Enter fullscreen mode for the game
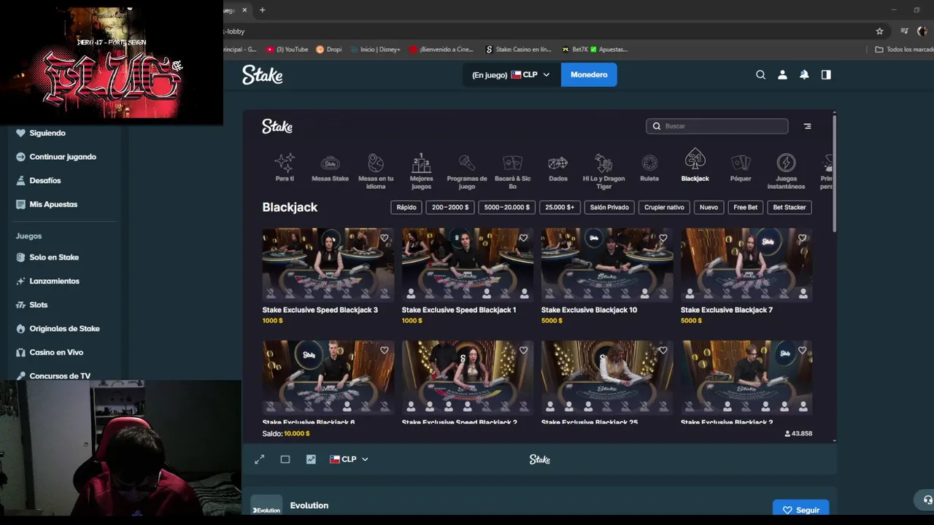 (x=259, y=459)
